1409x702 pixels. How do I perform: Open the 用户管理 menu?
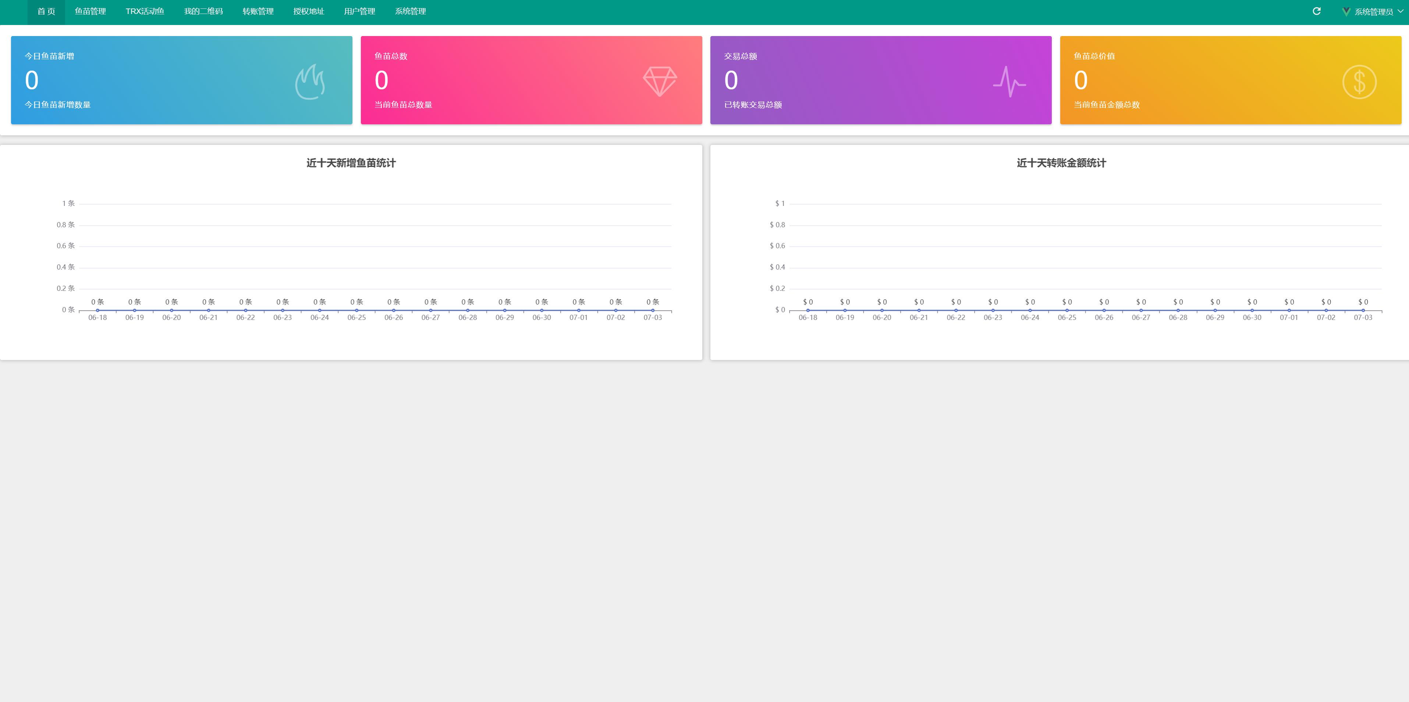tap(359, 11)
